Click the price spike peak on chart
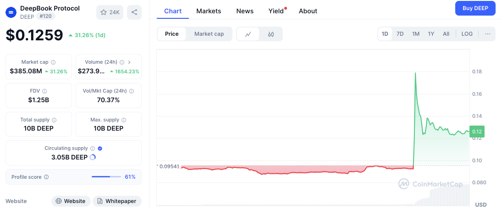 click(415, 73)
